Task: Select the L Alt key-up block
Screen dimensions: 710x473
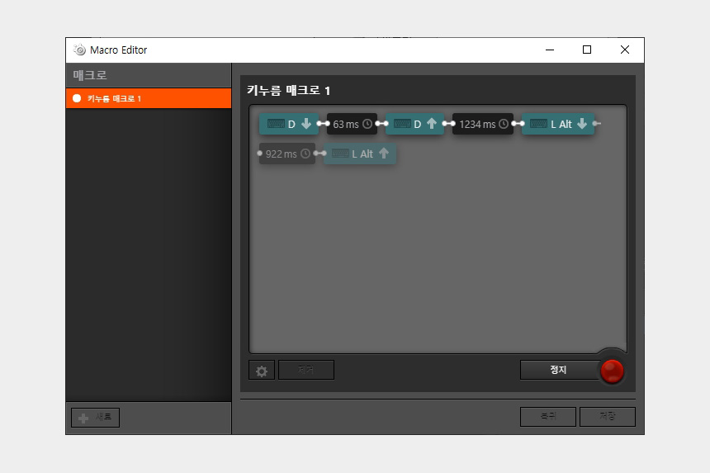Action: 360,154
